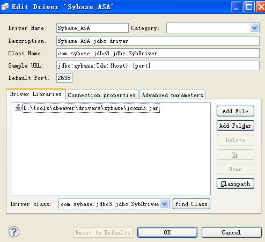Viewport: 265px width, 242px height.
Task: Open the Classpath button
Action: click(235, 184)
